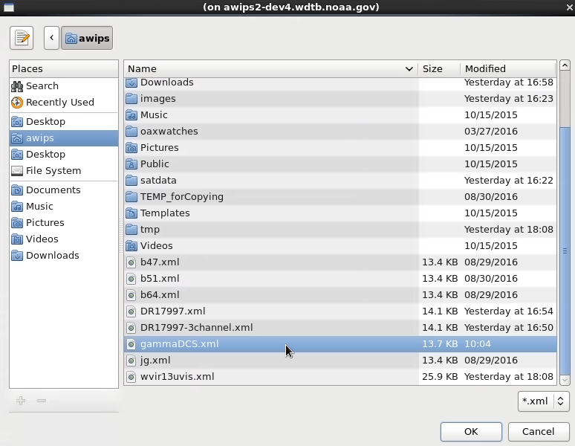Open the *.xml file type filter dropdown

544,401
